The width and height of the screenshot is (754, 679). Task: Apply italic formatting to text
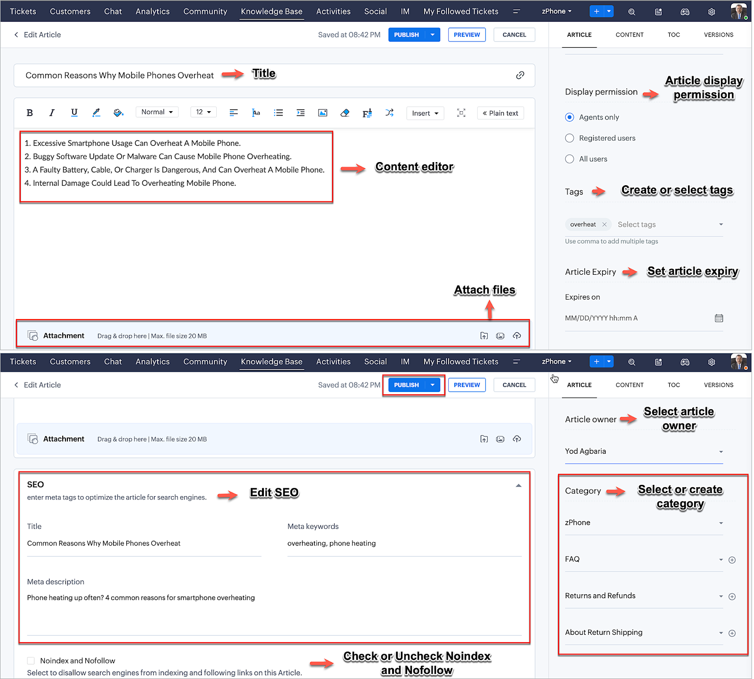(x=52, y=113)
